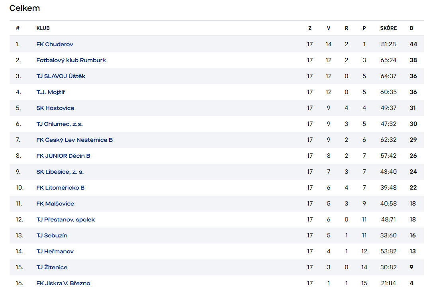Click the B points column header
437x290 pixels.
[x=412, y=28]
